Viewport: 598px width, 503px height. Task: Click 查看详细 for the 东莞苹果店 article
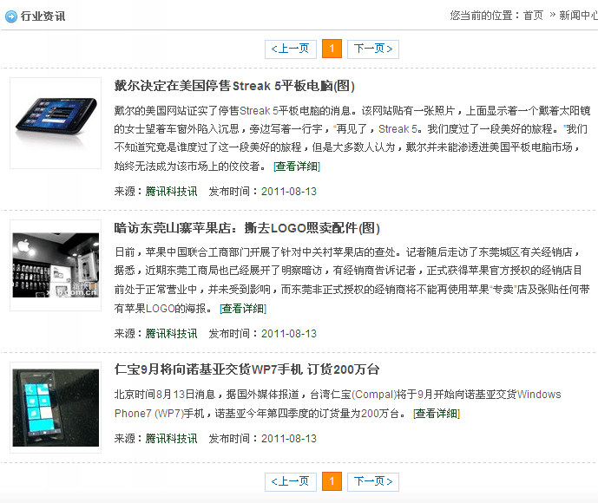(243, 308)
